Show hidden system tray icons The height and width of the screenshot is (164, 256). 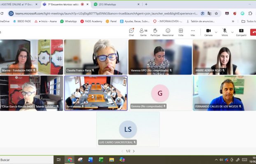(x=216, y=160)
